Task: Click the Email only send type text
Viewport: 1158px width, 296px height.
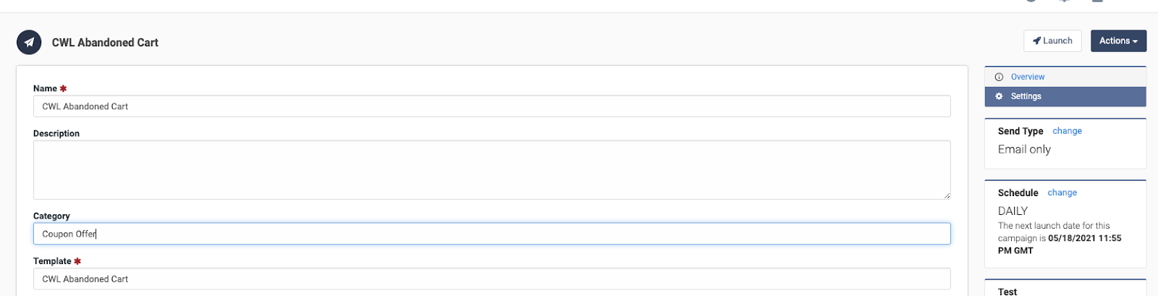Action: tap(1024, 149)
